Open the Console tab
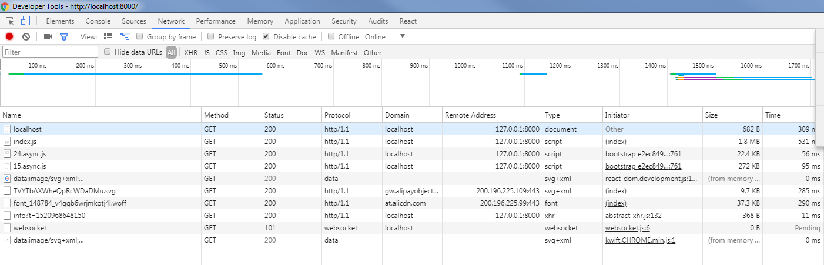This screenshot has height=265, width=824. [x=98, y=21]
